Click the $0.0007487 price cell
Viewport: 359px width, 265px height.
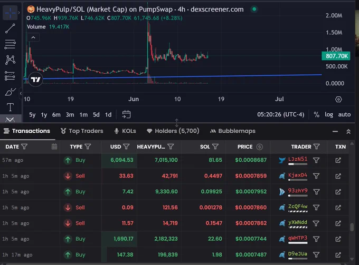251,254
